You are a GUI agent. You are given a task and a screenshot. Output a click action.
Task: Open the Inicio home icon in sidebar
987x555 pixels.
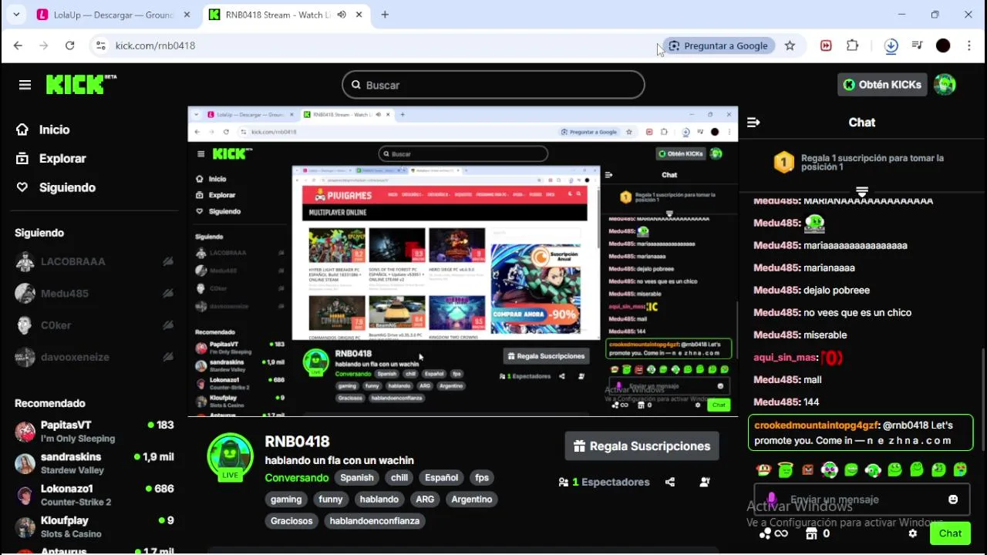click(x=22, y=129)
